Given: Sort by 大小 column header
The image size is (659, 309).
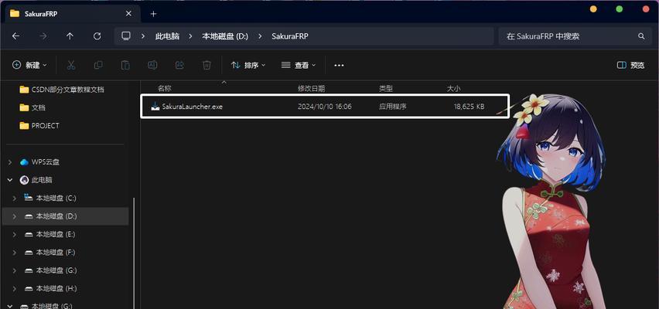Looking at the screenshot, I should (453, 89).
